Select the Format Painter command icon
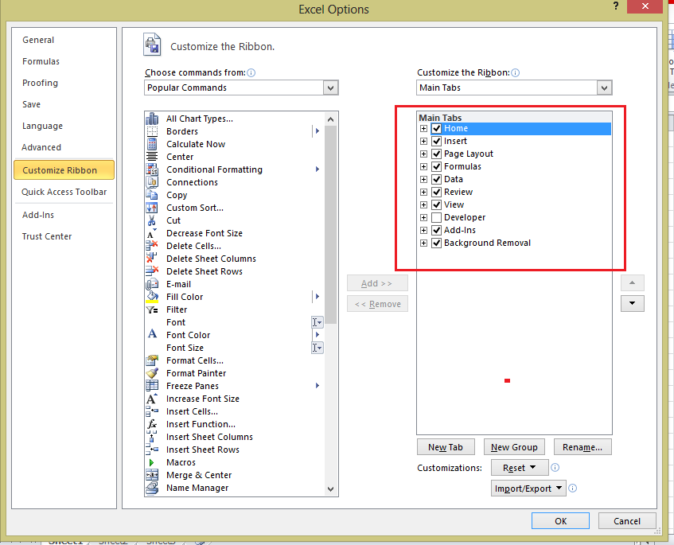The width and height of the screenshot is (674, 545). pos(153,373)
